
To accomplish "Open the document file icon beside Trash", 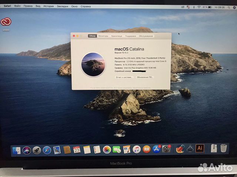I will pos(214,148).
